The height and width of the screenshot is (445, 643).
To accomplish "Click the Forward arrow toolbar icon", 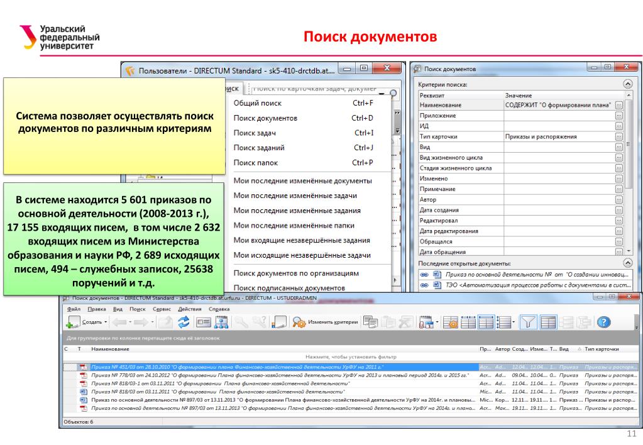I will [141, 322].
